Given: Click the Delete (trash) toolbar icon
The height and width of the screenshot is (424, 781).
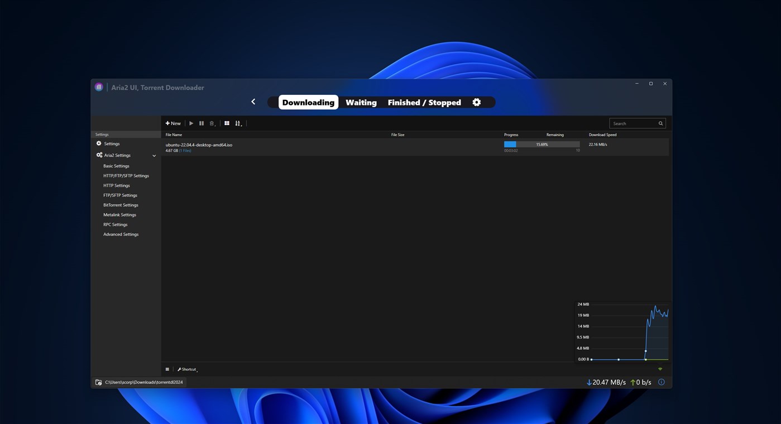Looking at the screenshot, I should (x=212, y=123).
